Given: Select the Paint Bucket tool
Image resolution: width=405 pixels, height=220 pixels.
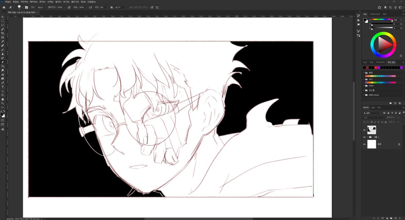Looking at the screenshot, I should (x=3, y=66).
